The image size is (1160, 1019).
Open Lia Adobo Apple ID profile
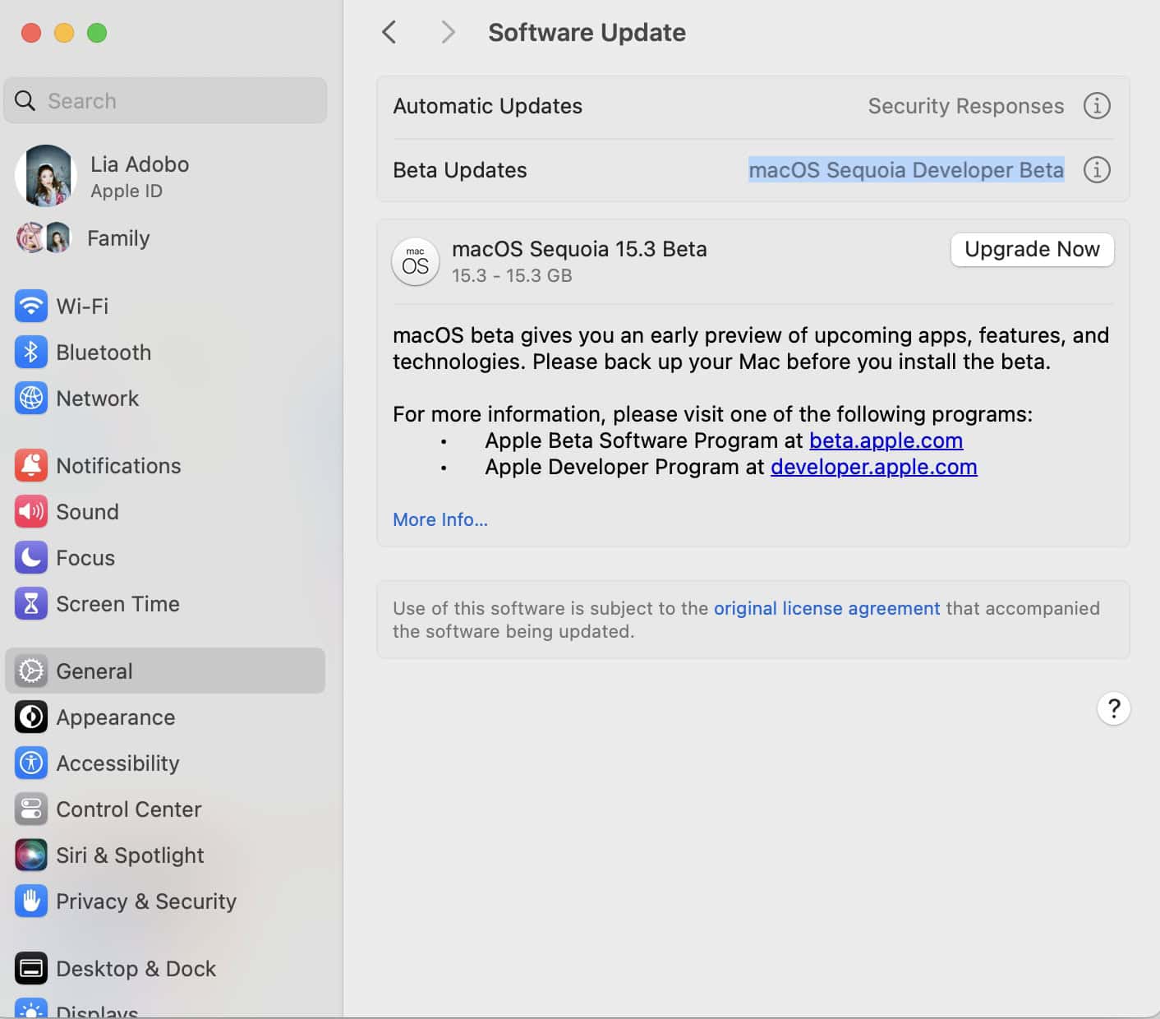tap(138, 176)
